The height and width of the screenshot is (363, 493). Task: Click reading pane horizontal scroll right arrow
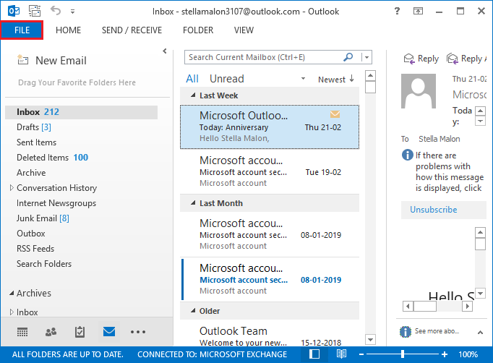pos(467,306)
